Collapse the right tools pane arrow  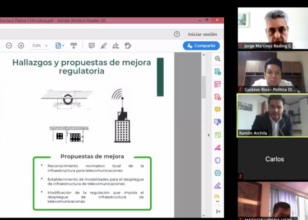pos(209,135)
